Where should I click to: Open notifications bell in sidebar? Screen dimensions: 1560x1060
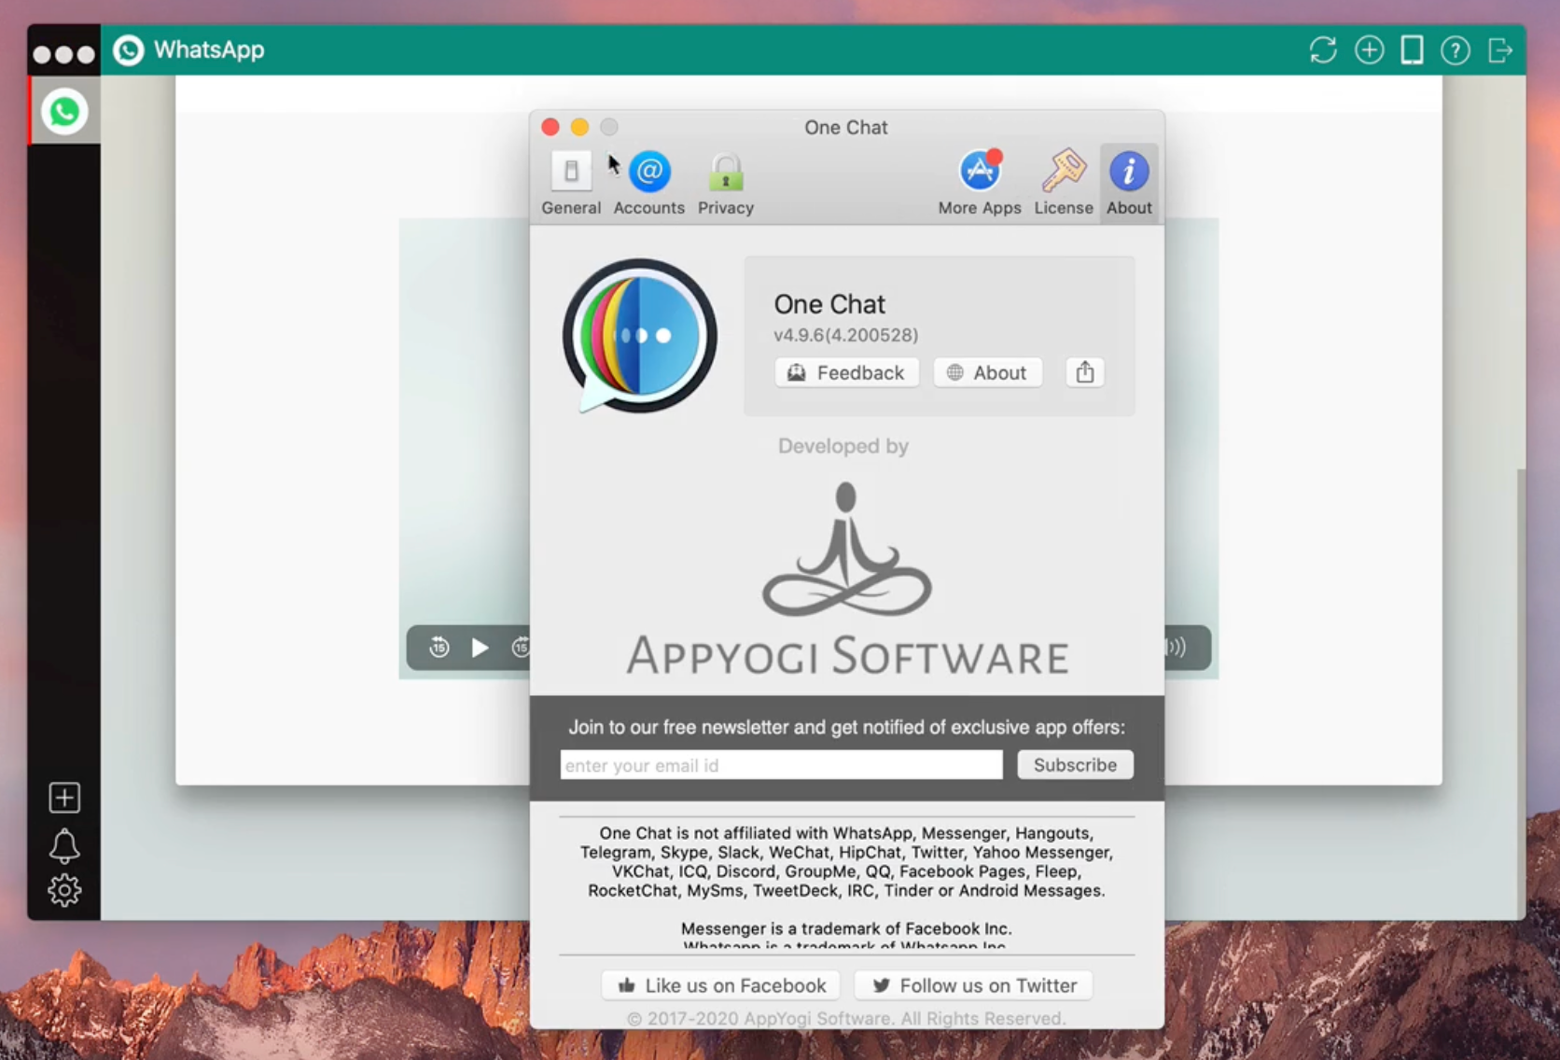64,845
